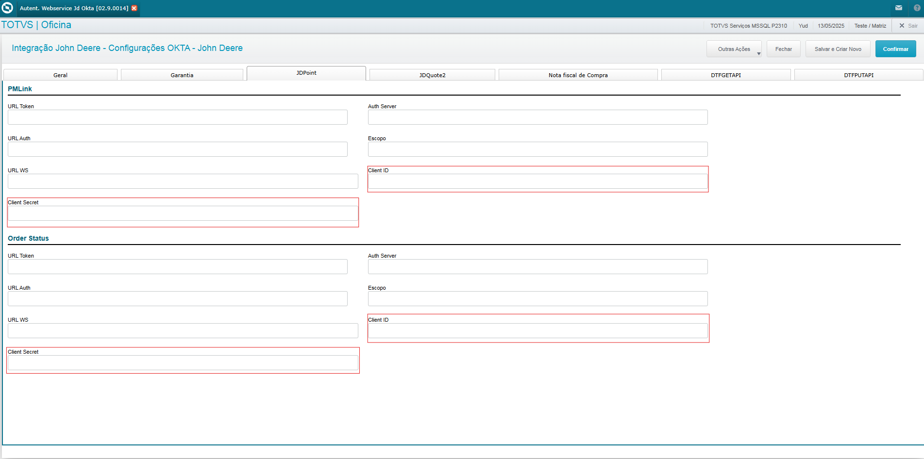The image size is (924, 459).
Task: Select the JDPoint tab
Action: [x=306, y=73]
